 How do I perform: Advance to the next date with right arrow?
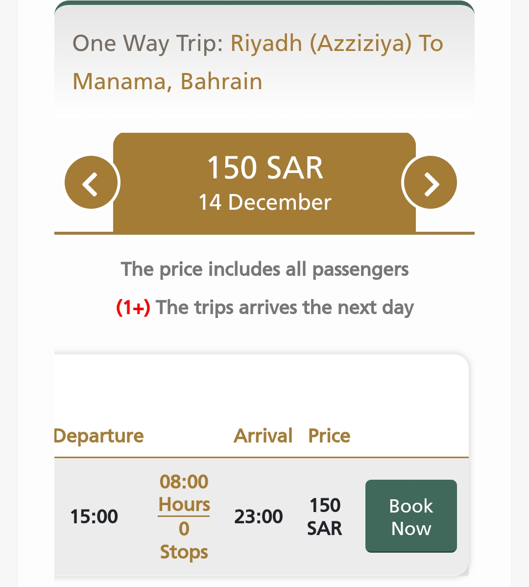(x=430, y=183)
